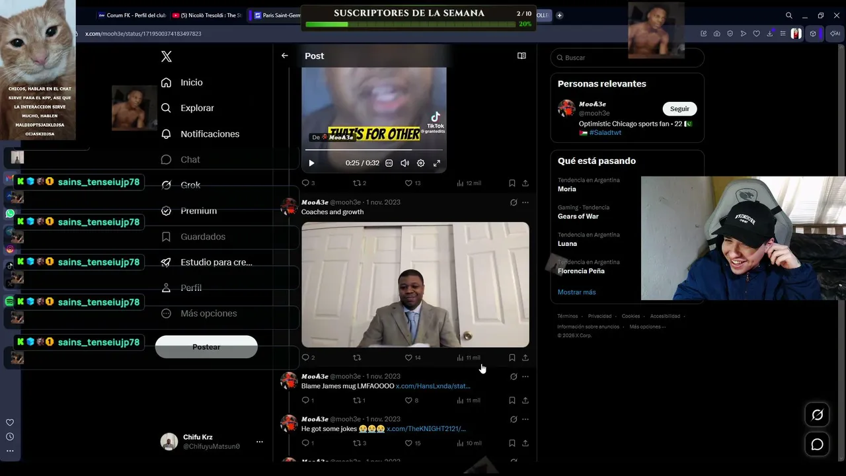Open the floating chat messages button
846x476 pixels.
[x=818, y=444]
